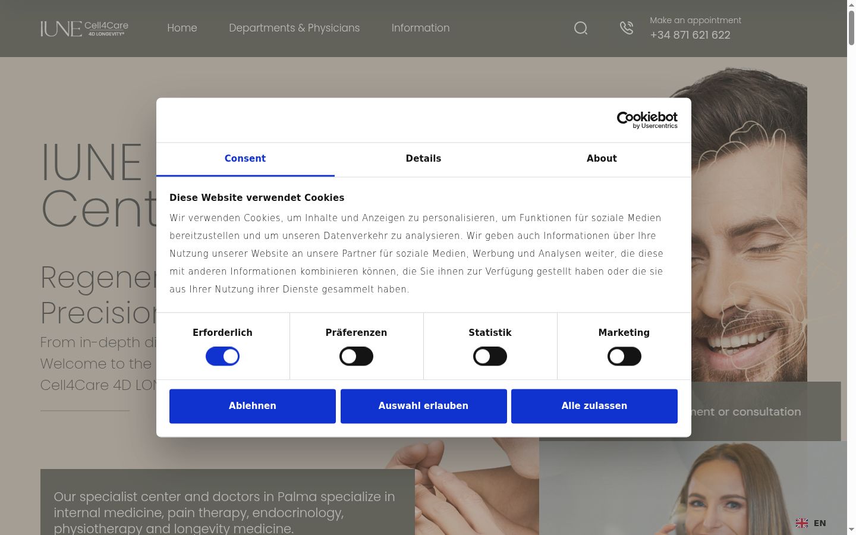Switch to the Consent tab
Screen dimensions: 856x535
(245, 159)
